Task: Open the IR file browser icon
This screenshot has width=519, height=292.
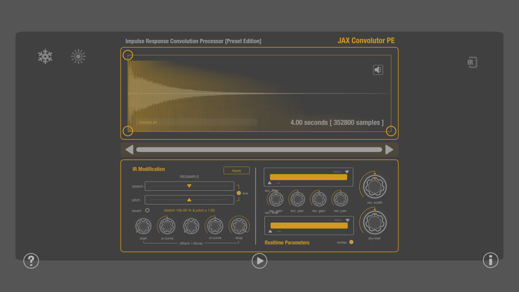Action: (x=472, y=62)
